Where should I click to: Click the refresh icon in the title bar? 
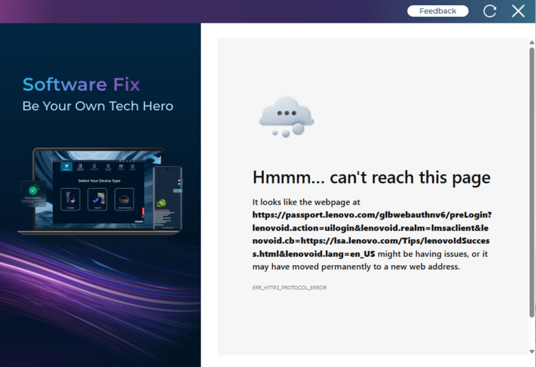490,10
